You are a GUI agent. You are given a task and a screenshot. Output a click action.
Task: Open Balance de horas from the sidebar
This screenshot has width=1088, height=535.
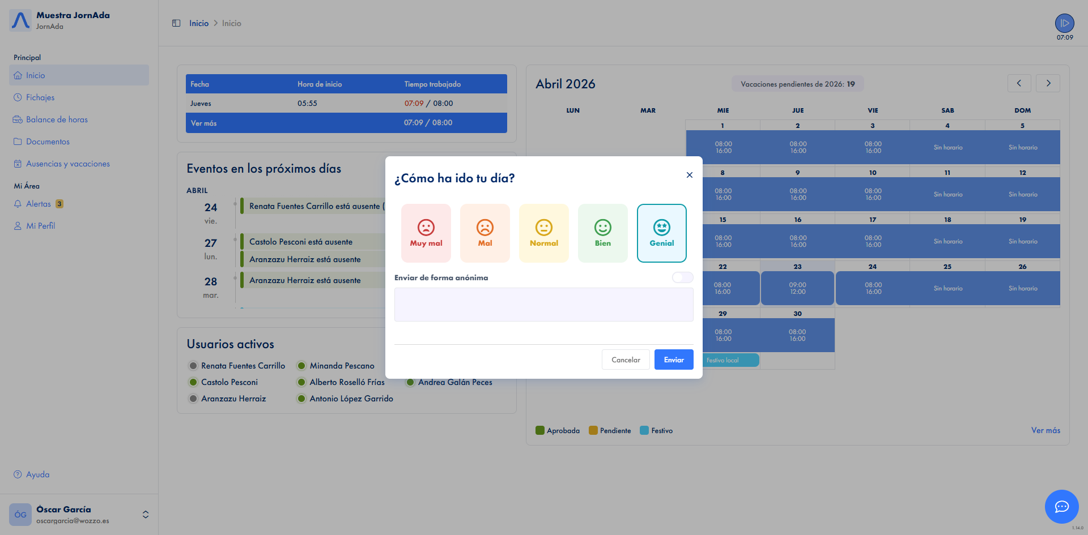point(57,119)
